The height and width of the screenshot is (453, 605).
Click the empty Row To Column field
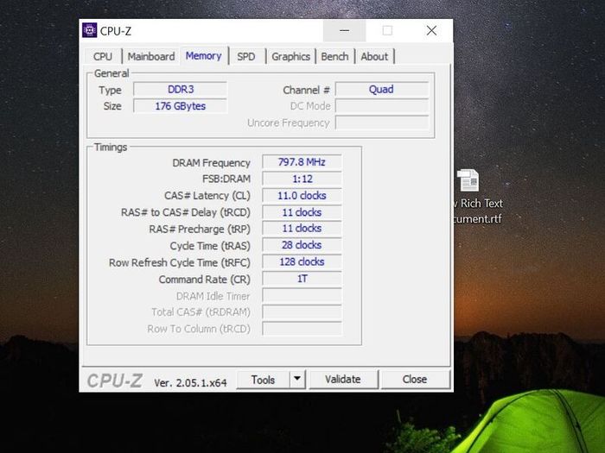pos(302,329)
